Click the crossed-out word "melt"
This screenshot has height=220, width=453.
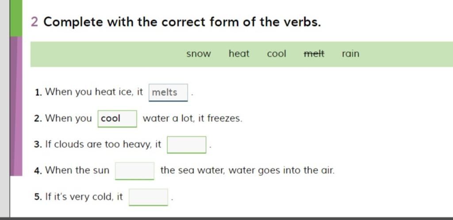314,54
